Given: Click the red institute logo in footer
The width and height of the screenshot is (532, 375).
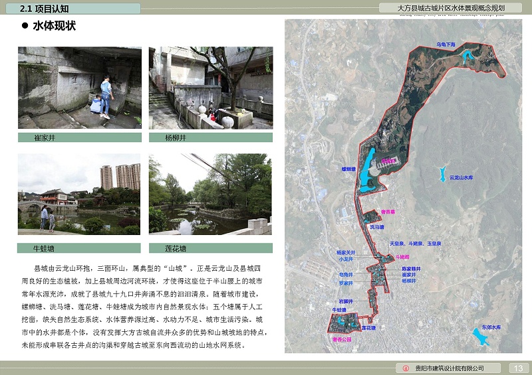Looking at the screenshot, I should [405, 368].
